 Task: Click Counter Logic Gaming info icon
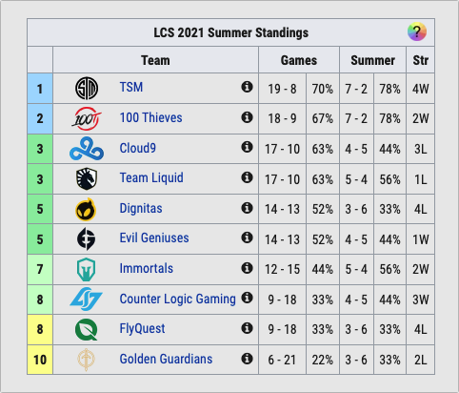247,298
